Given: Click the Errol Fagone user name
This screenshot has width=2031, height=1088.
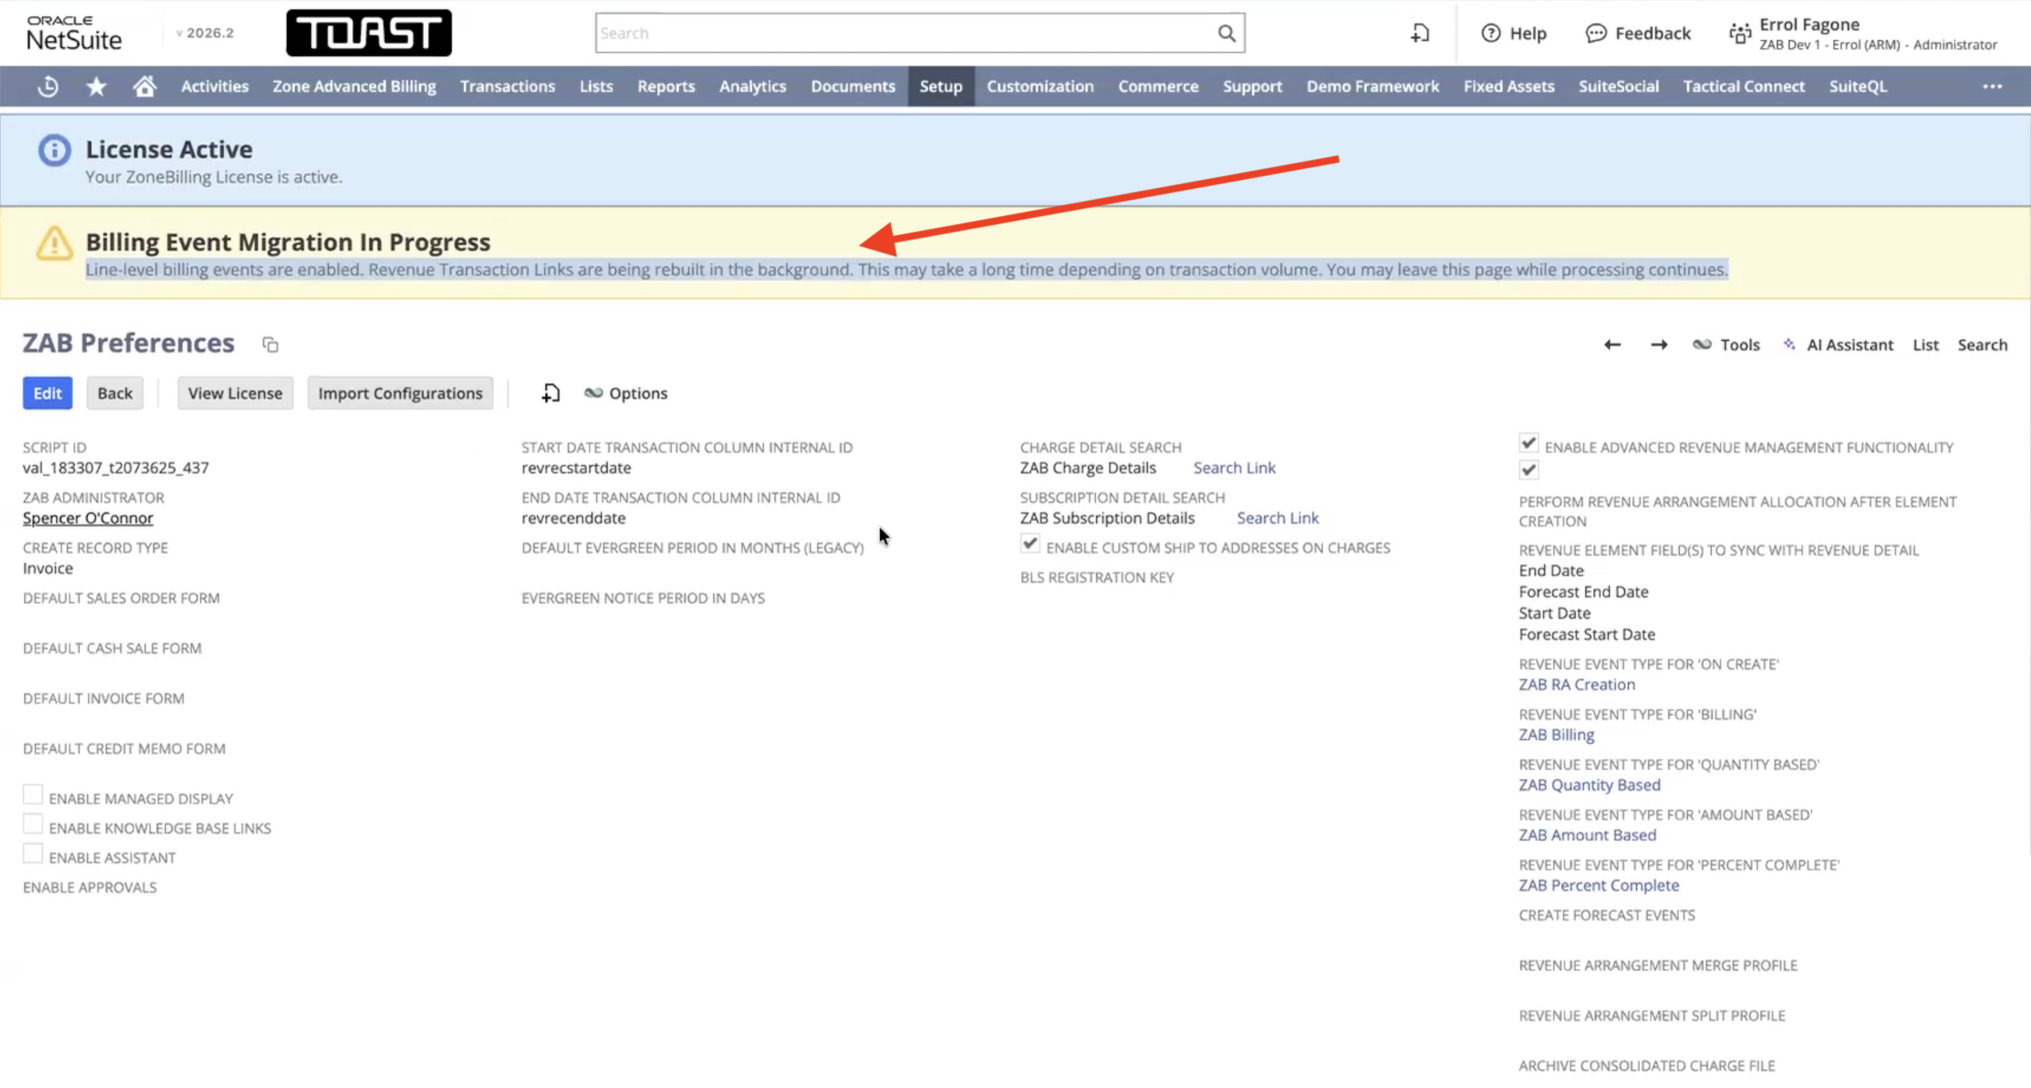Looking at the screenshot, I should (1810, 24).
